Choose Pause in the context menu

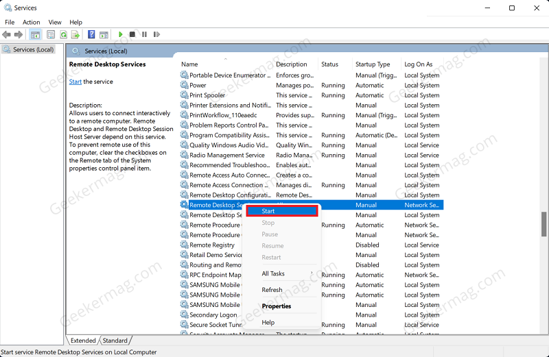pyautogui.click(x=282, y=234)
